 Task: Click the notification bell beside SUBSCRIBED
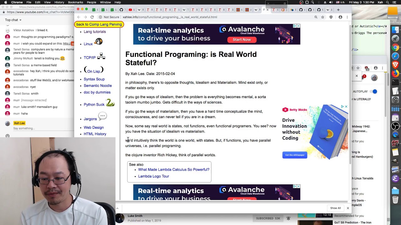coord(288,218)
